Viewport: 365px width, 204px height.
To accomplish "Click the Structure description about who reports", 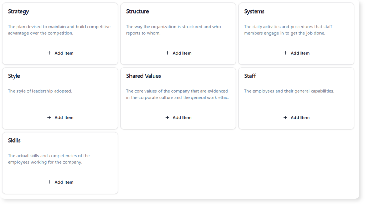I will (x=173, y=30).
